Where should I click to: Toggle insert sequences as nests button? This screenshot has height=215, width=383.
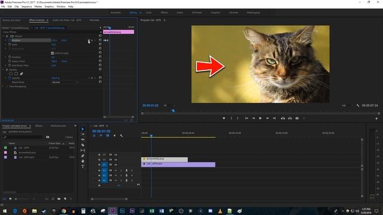tap(95, 136)
